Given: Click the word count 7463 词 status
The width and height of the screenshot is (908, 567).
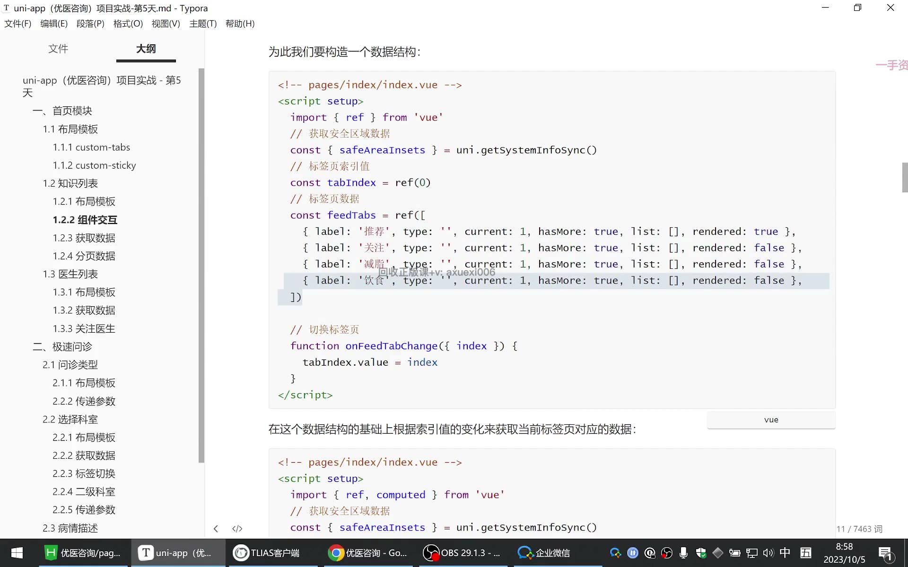Looking at the screenshot, I should [859, 529].
